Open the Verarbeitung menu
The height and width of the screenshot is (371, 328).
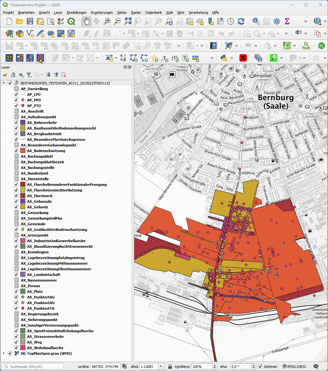pyautogui.click(x=198, y=13)
